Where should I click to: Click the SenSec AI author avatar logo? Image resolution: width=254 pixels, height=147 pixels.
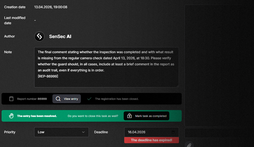pyautogui.click(x=39, y=36)
